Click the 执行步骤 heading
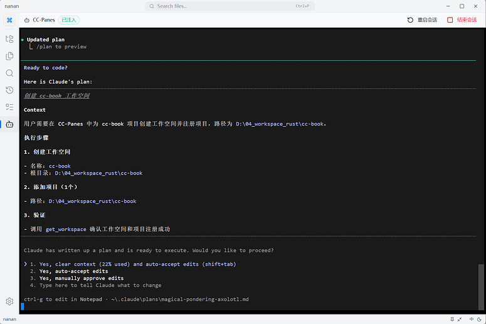486x324 pixels. pos(36,138)
